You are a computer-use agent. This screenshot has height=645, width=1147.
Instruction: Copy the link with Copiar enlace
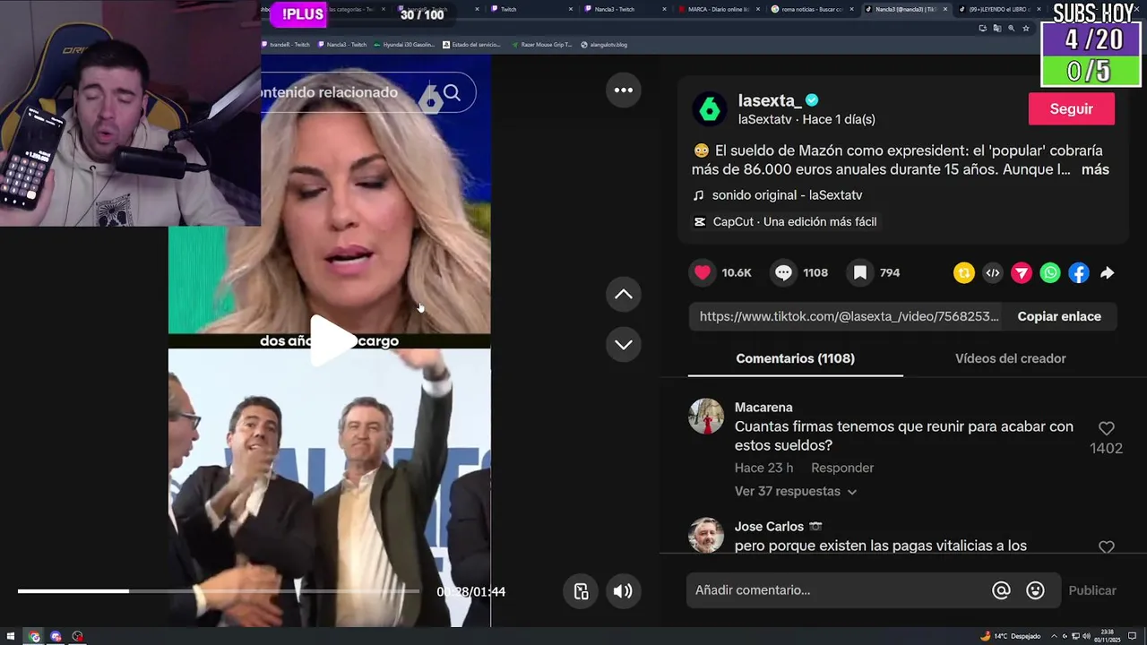1059,316
